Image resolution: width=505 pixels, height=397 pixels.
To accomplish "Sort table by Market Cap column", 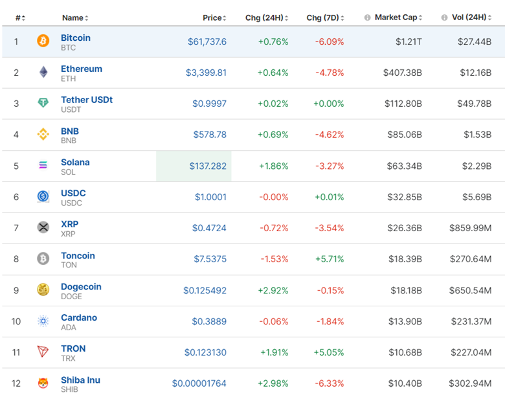I will tap(398, 17).
